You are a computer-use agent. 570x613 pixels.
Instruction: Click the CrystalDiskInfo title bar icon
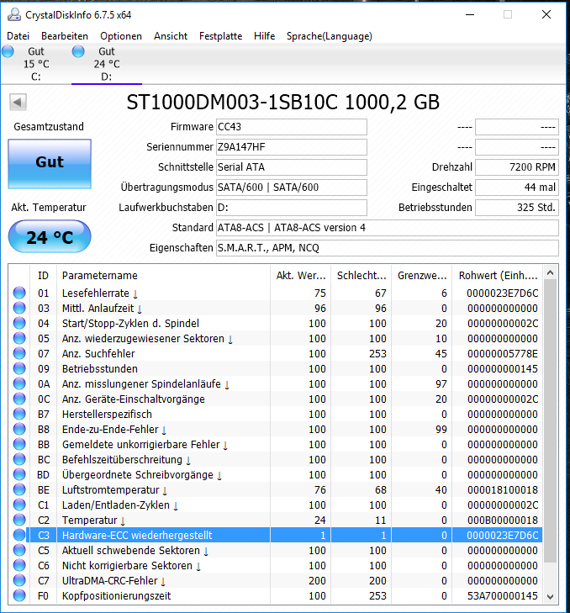pos(14,15)
